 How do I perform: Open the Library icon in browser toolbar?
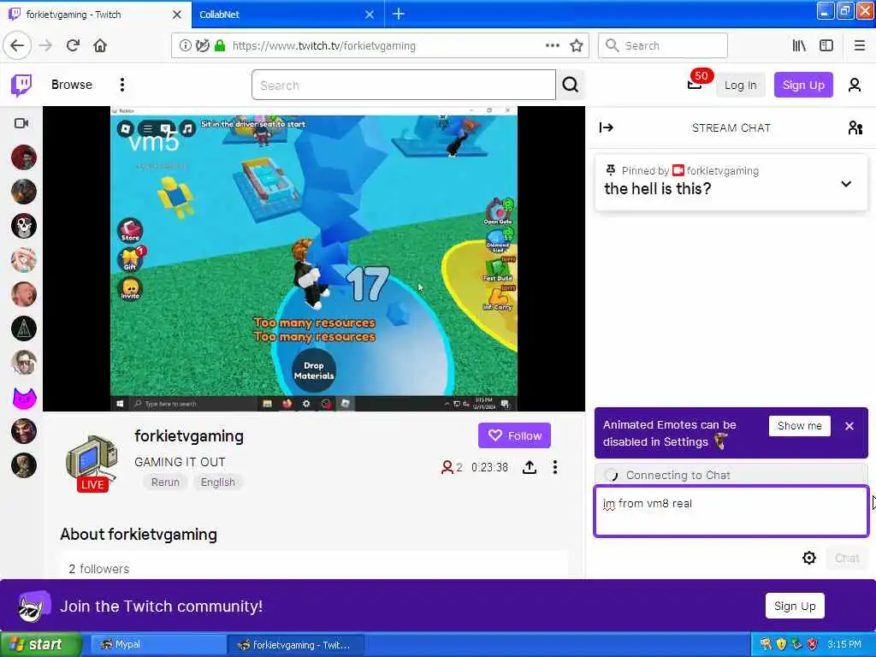(799, 45)
